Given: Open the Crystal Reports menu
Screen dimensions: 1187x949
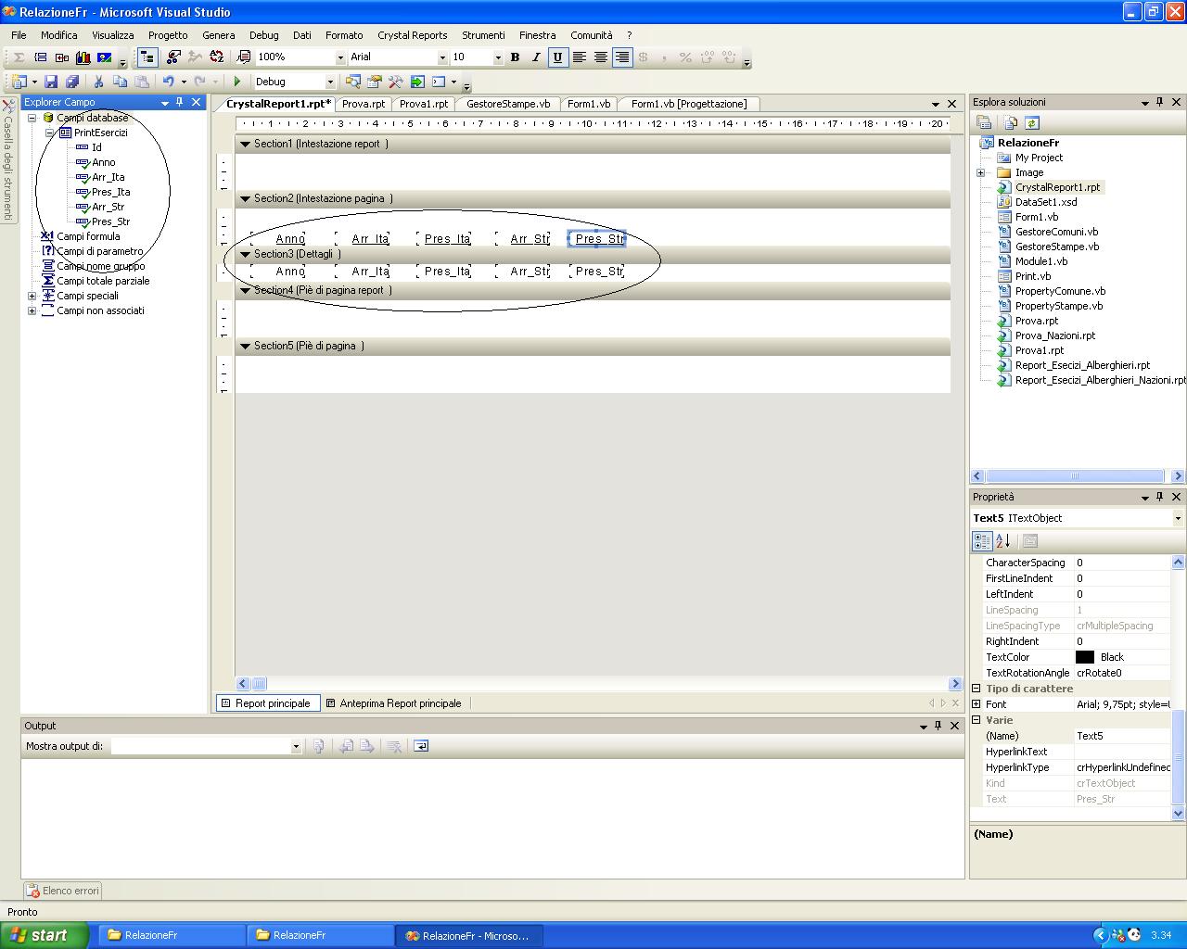Looking at the screenshot, I should [x=412, y=35].
